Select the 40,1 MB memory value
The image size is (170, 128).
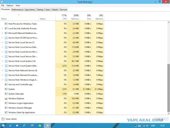[x=75, y=61]
